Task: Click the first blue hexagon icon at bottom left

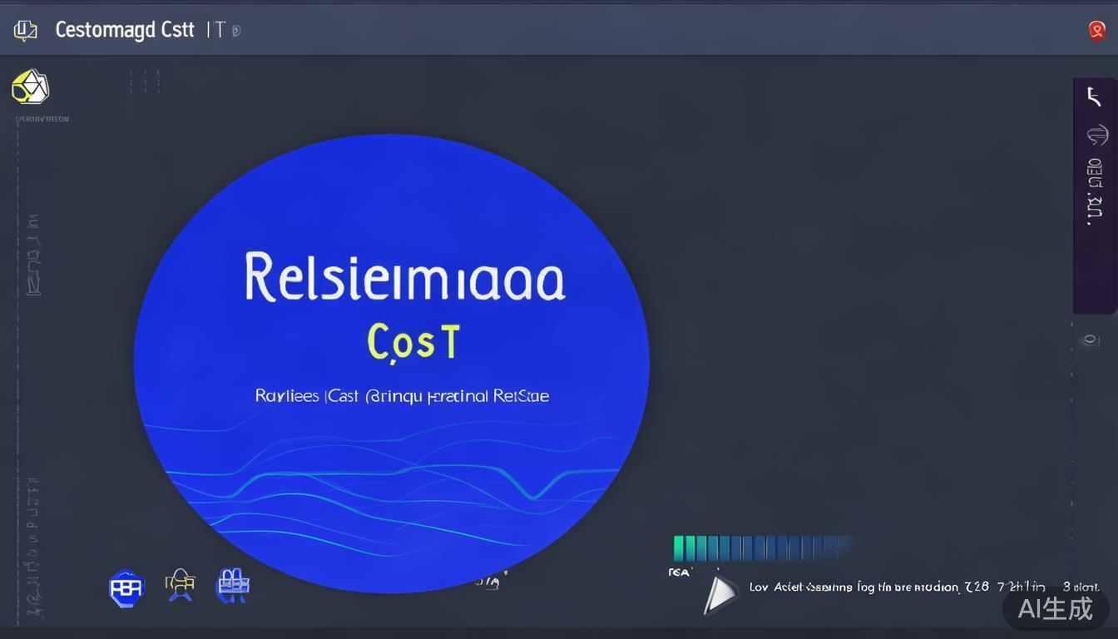Action: (126, 588)
